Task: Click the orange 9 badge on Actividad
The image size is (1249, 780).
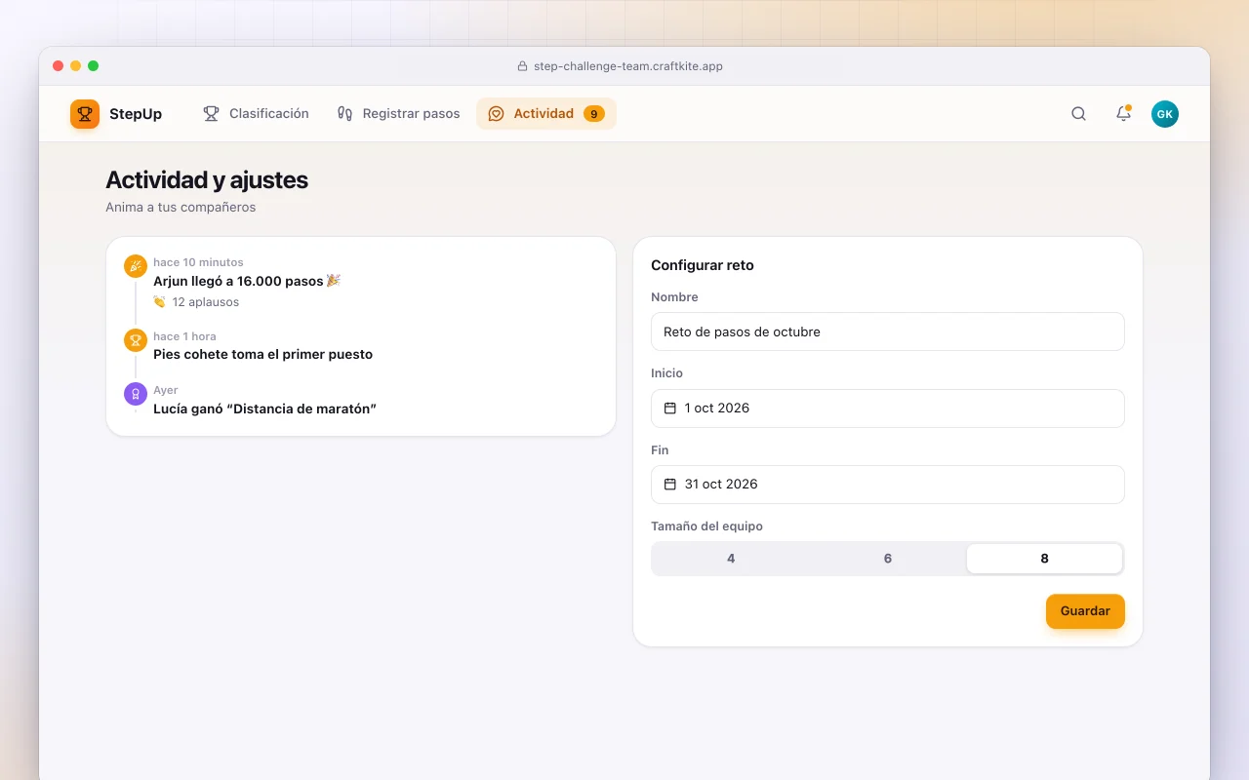Action: tap(594, 114)
